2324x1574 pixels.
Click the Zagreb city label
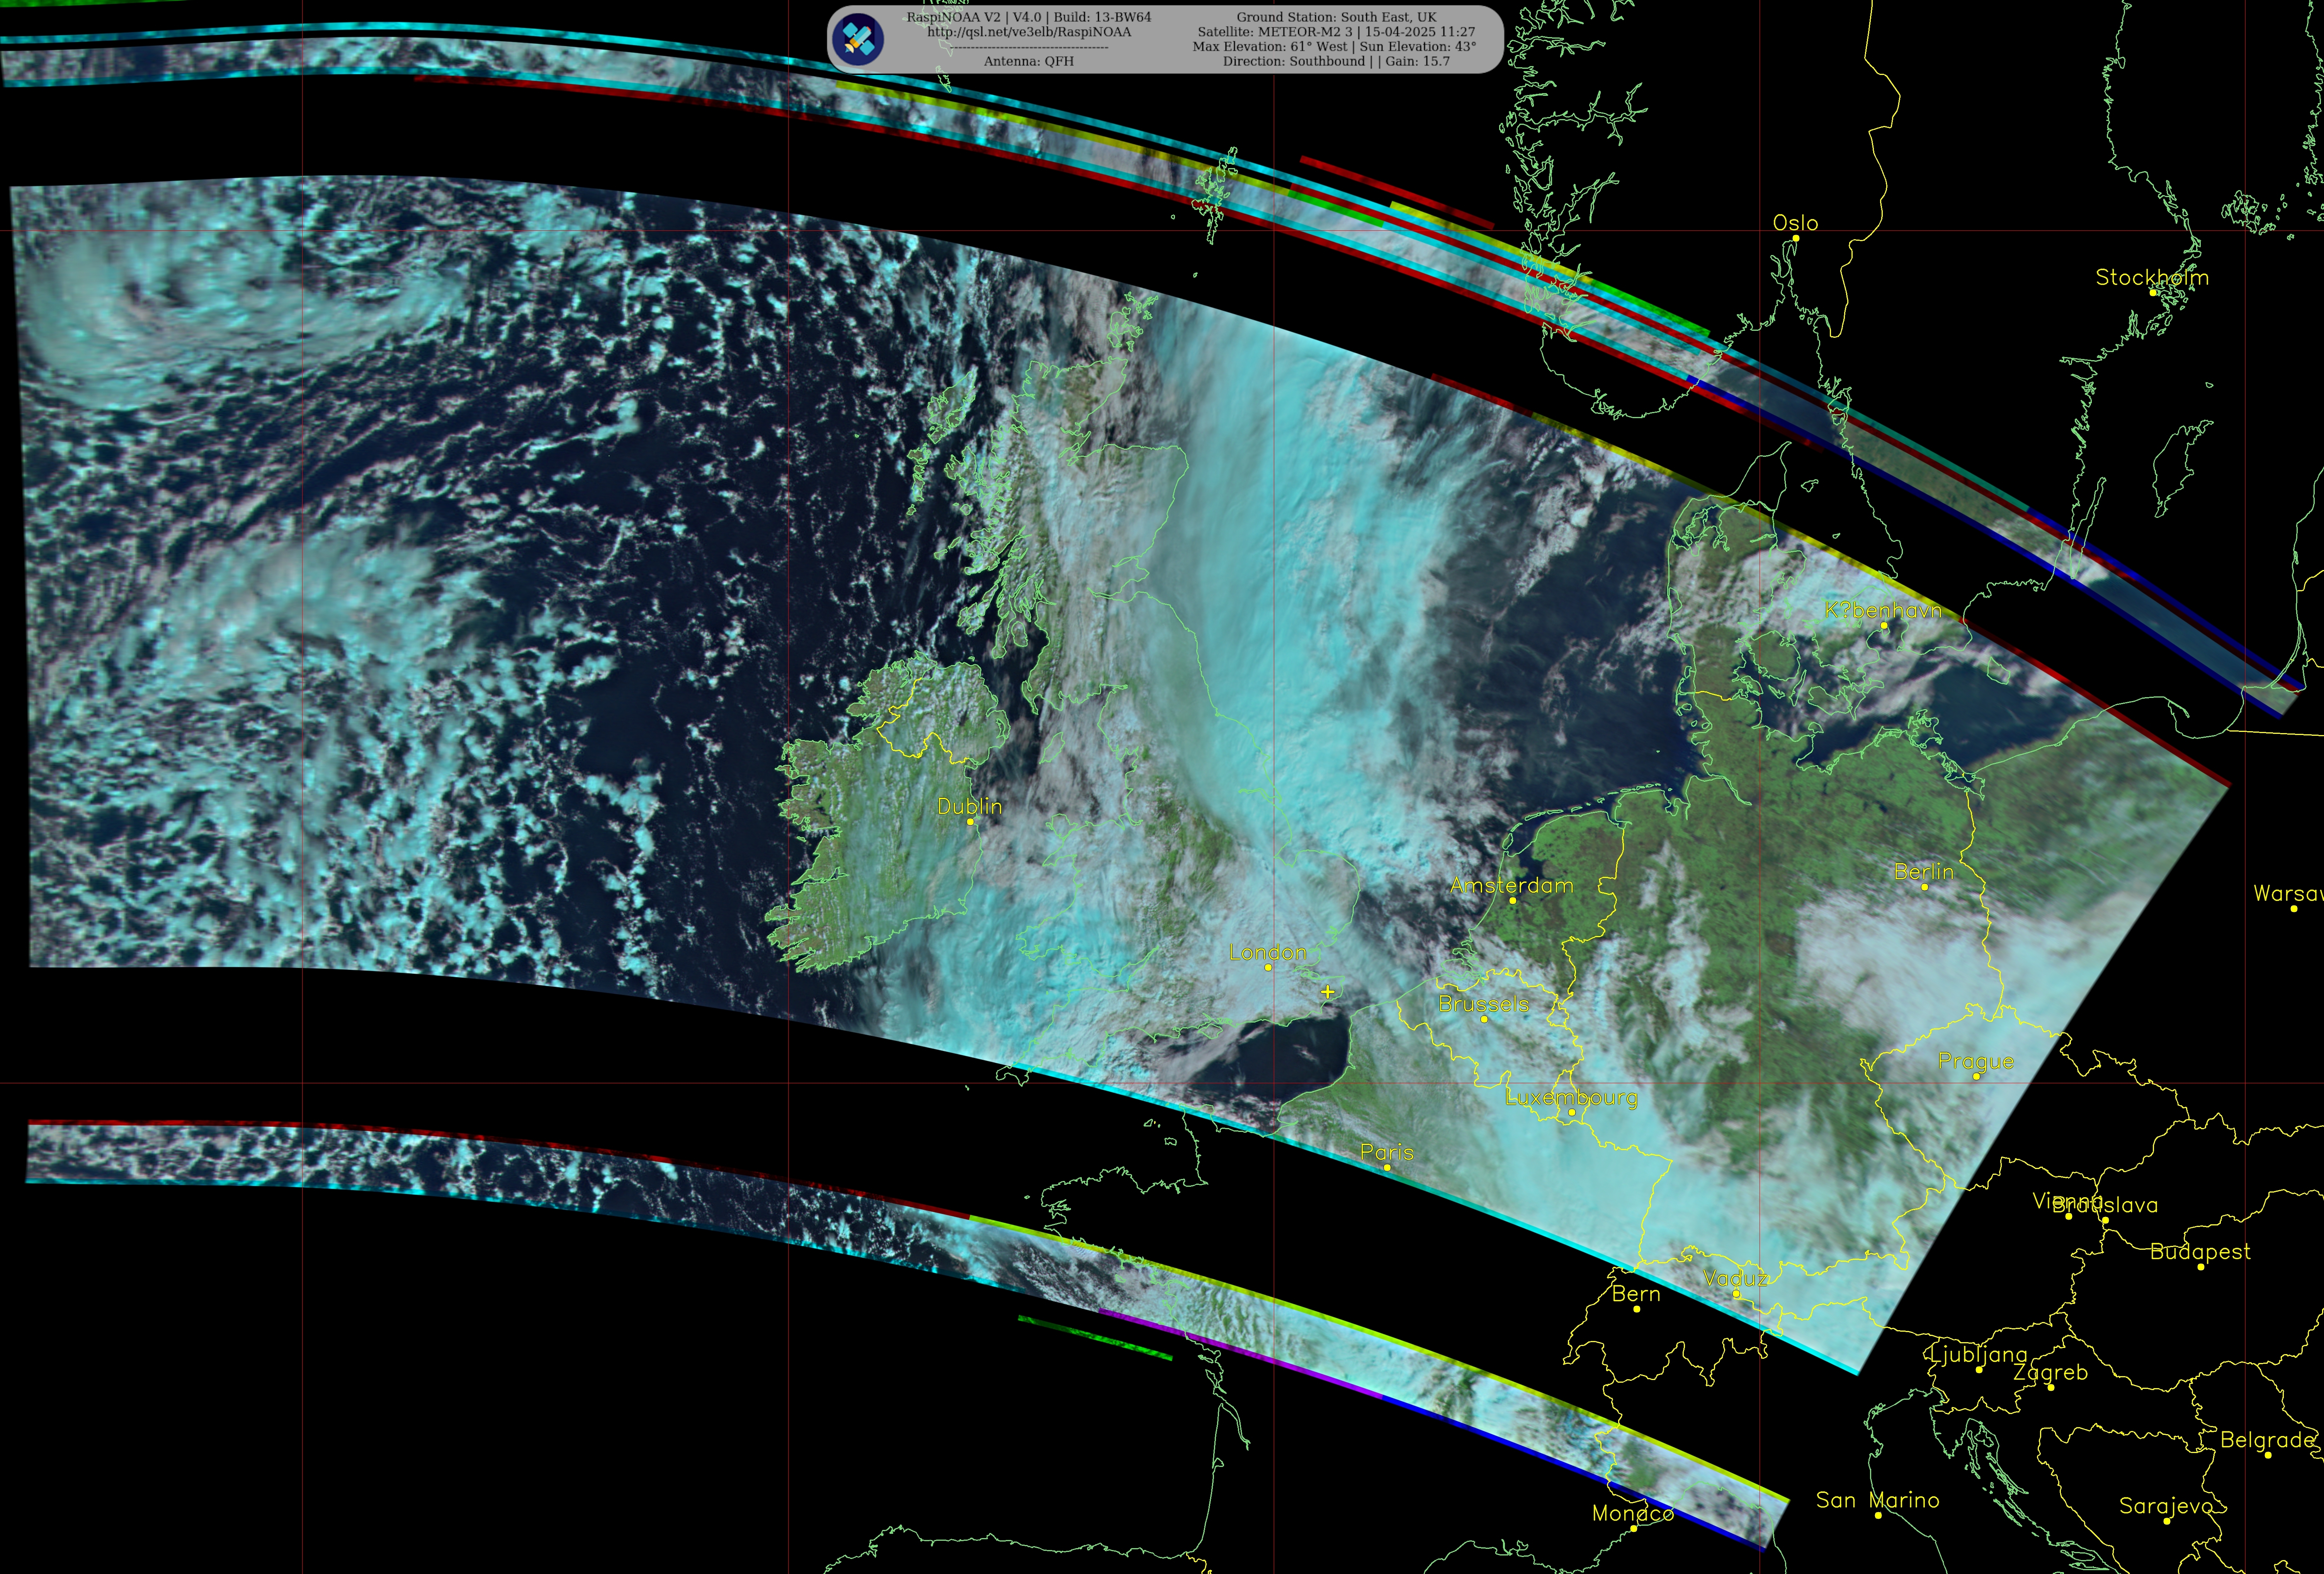2050,1373
